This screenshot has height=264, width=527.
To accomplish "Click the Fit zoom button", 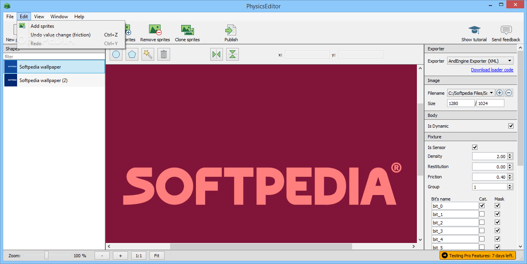I will [157, 256].
